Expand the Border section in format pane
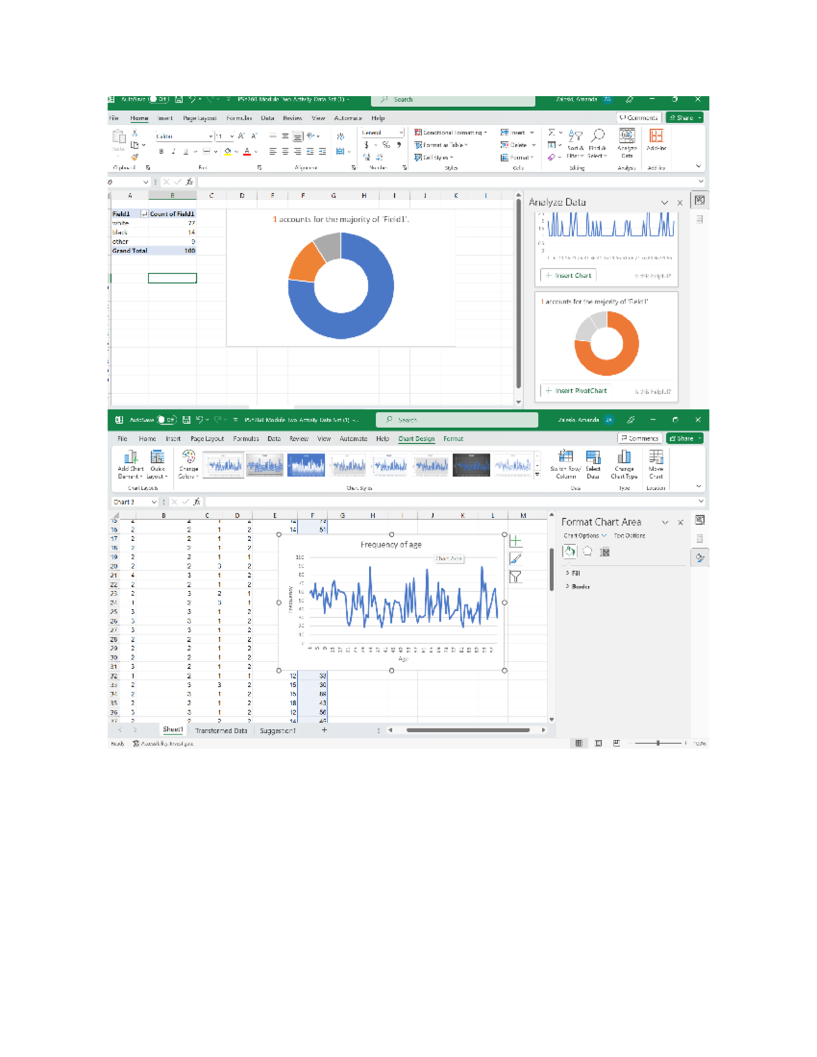The image size is (817, 1057). 577,587
